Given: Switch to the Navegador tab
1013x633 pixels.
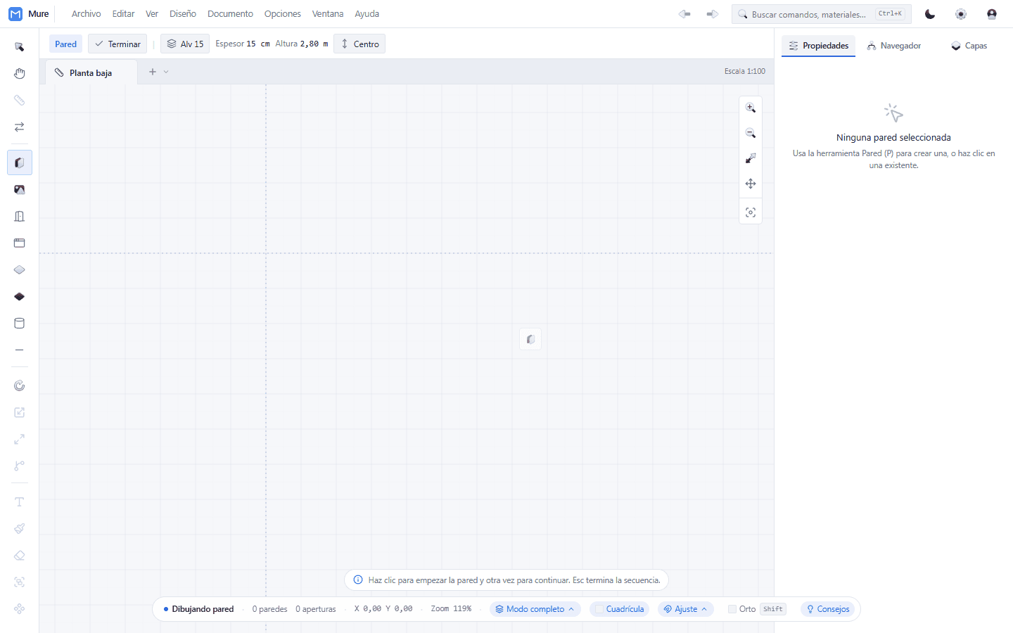Looking at the screenshot, I should point(894,46).
